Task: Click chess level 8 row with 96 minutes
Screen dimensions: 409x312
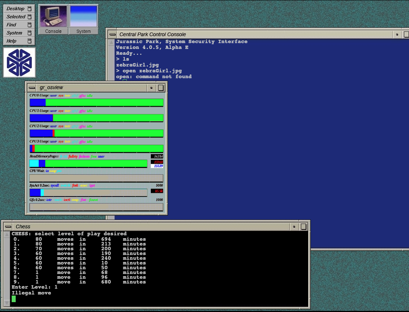Action: point(80,277)
